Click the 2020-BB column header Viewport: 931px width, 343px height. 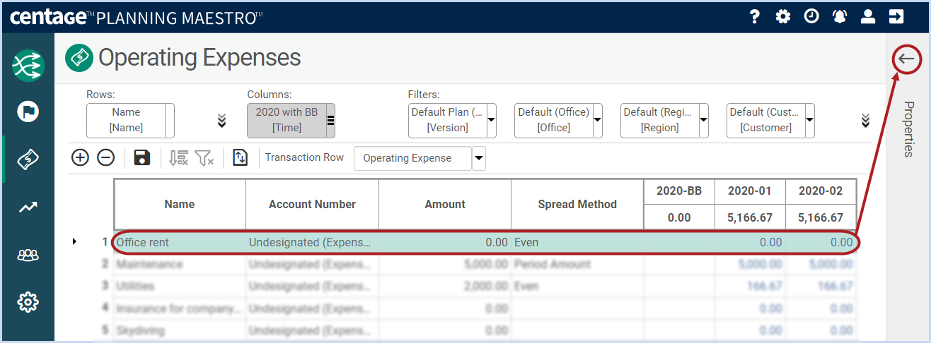pyautogui.click(x=679, y=191)
